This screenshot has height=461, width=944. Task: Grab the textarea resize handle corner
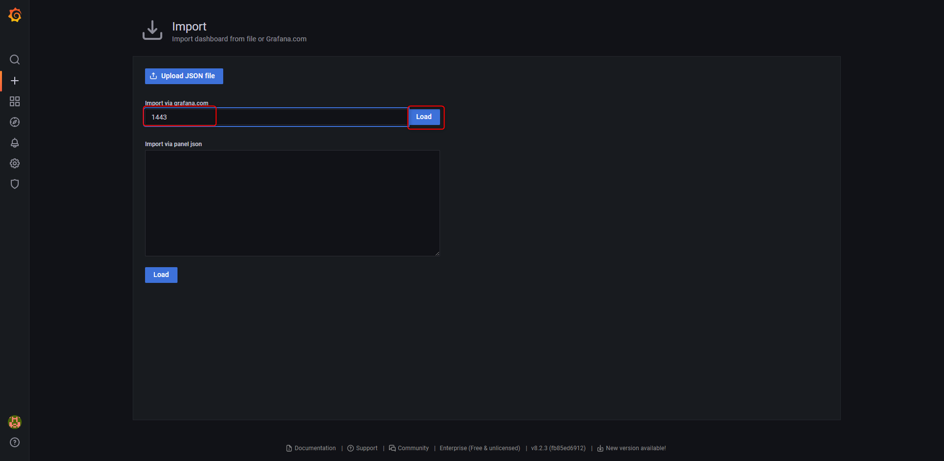click(437, 253)
